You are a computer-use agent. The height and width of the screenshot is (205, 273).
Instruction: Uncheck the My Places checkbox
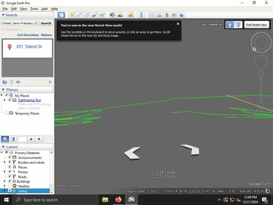(x=6, y=95)
